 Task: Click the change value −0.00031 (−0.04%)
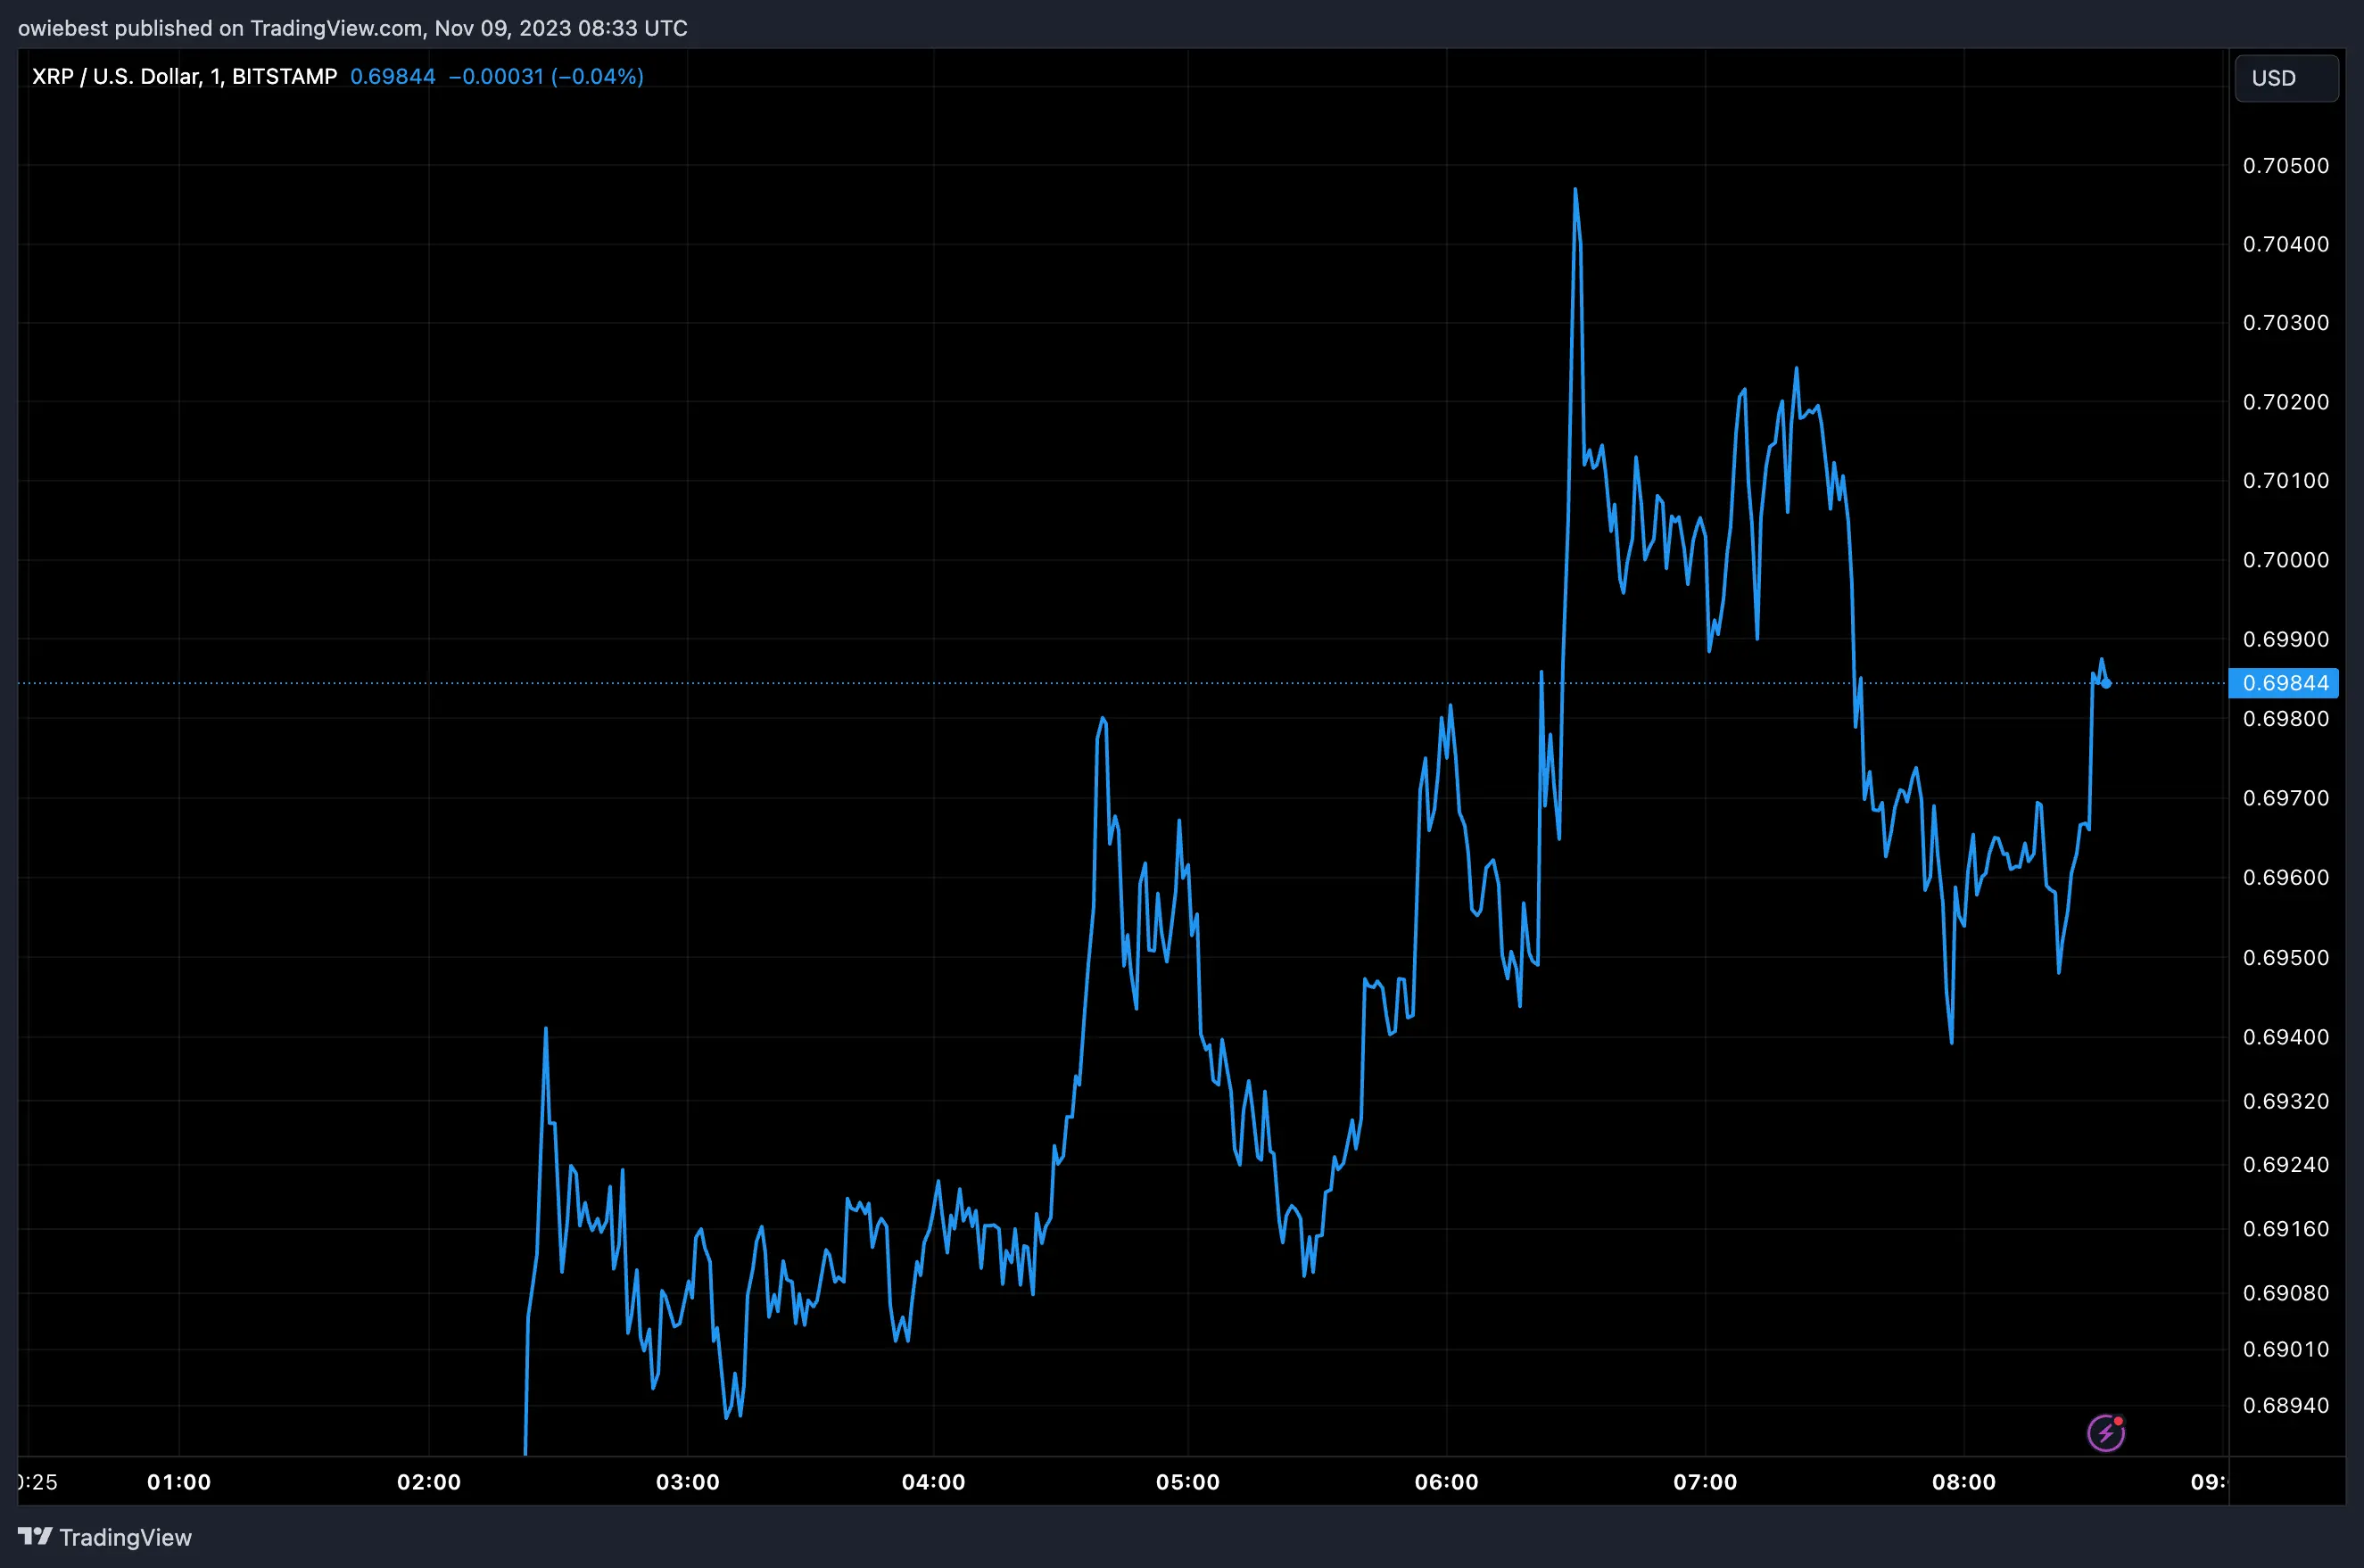pyautogui.click(x=546, y=77)
